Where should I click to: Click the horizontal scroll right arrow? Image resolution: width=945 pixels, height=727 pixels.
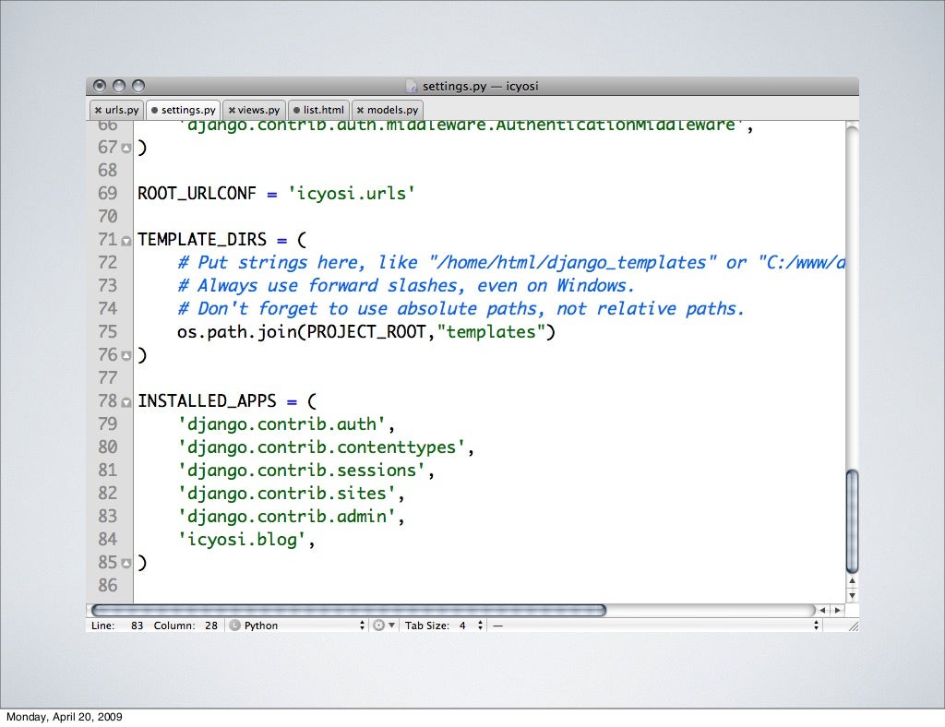point(837,610)
